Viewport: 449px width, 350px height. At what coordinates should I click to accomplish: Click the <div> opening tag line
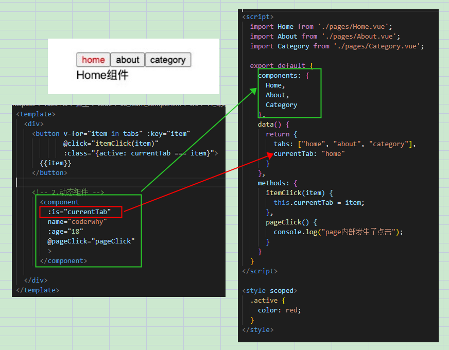coord(34,124)
